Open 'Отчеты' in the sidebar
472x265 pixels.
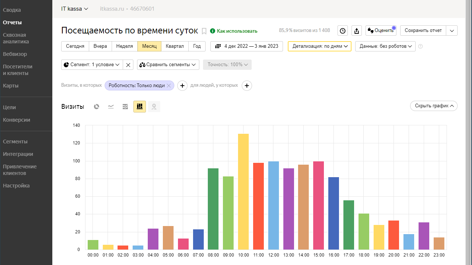click(12, 22)
